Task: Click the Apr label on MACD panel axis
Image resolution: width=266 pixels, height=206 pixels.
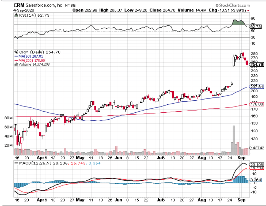Action: [41, 200]
